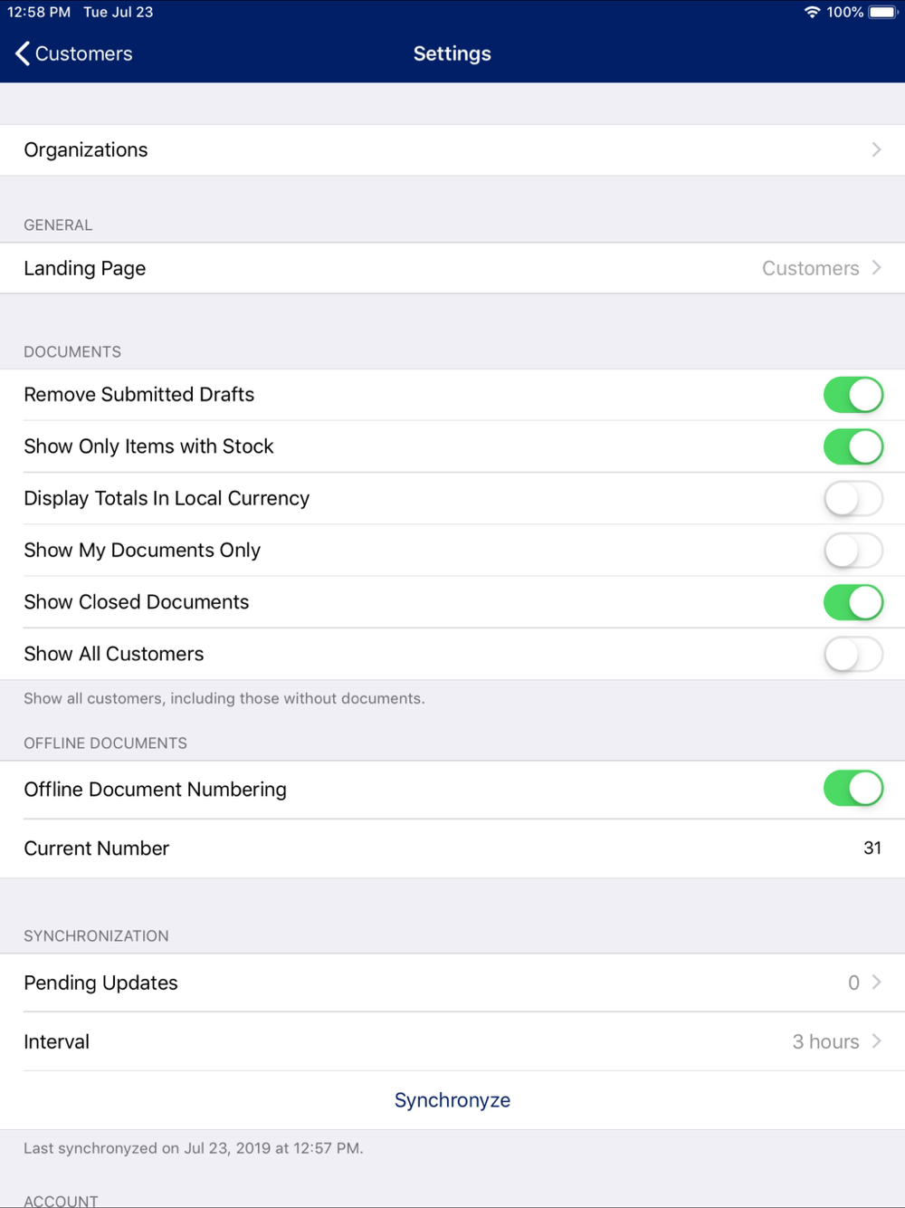Select the Organizations row
The height and width of the screenshot is (1208, 905).
pos(452,149)
